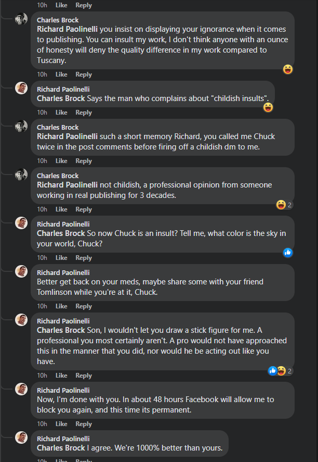Screen dimensions: 318x462
Task: Like the "short memory Richard" comment
Action: click(x=61, y=161)
